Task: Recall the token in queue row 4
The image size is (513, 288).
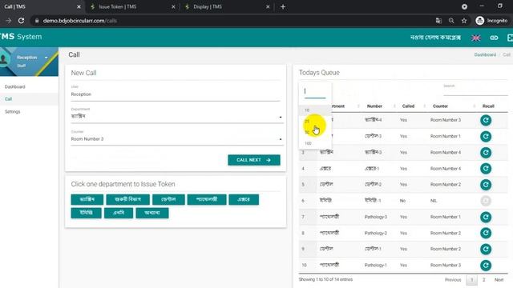Action: 486,169
